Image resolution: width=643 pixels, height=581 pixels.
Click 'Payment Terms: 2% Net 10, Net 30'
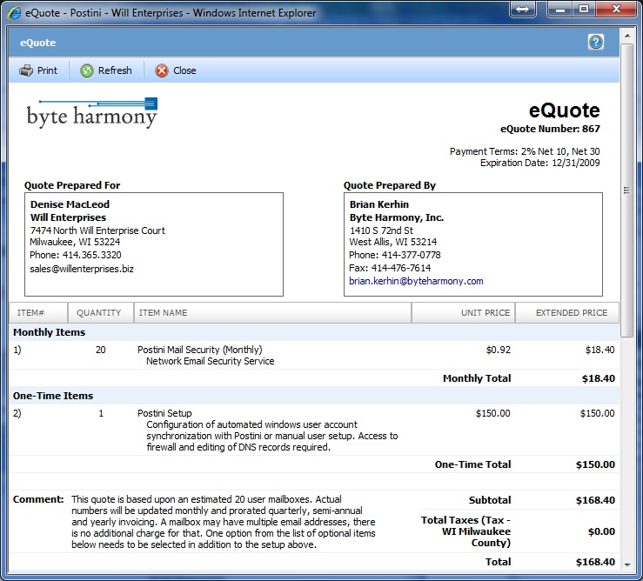pos(525,151)
